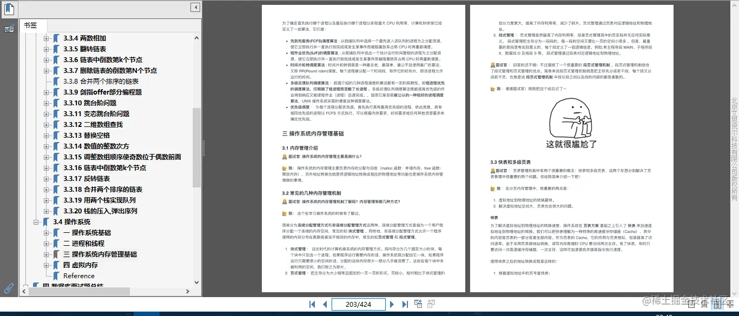The image size is (739, 316).
Task: Go to next page arrow
Action: pos(392,305)
